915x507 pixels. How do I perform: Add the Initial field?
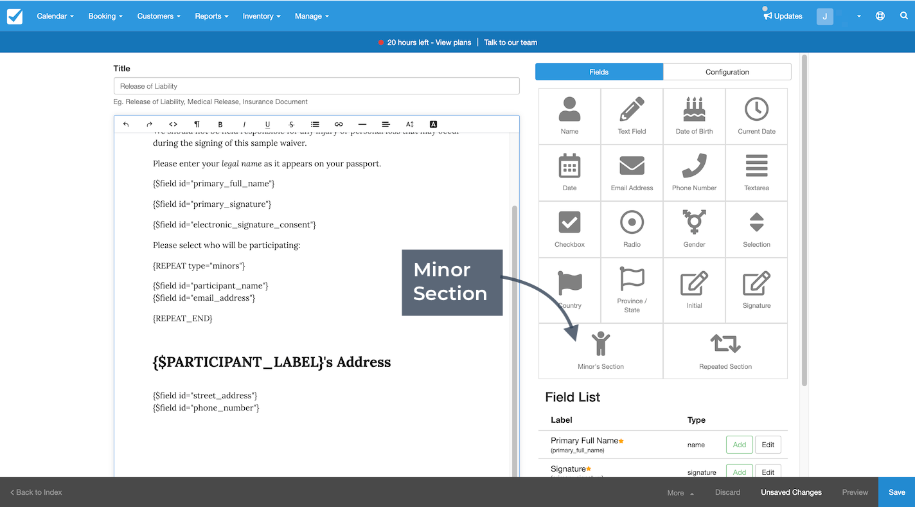point(694,290)
